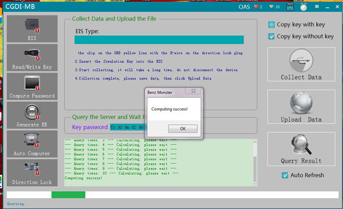This screenshot has height=209, width=343.
Task: Click the Collect Data USB button
Action: coord(301,64)
